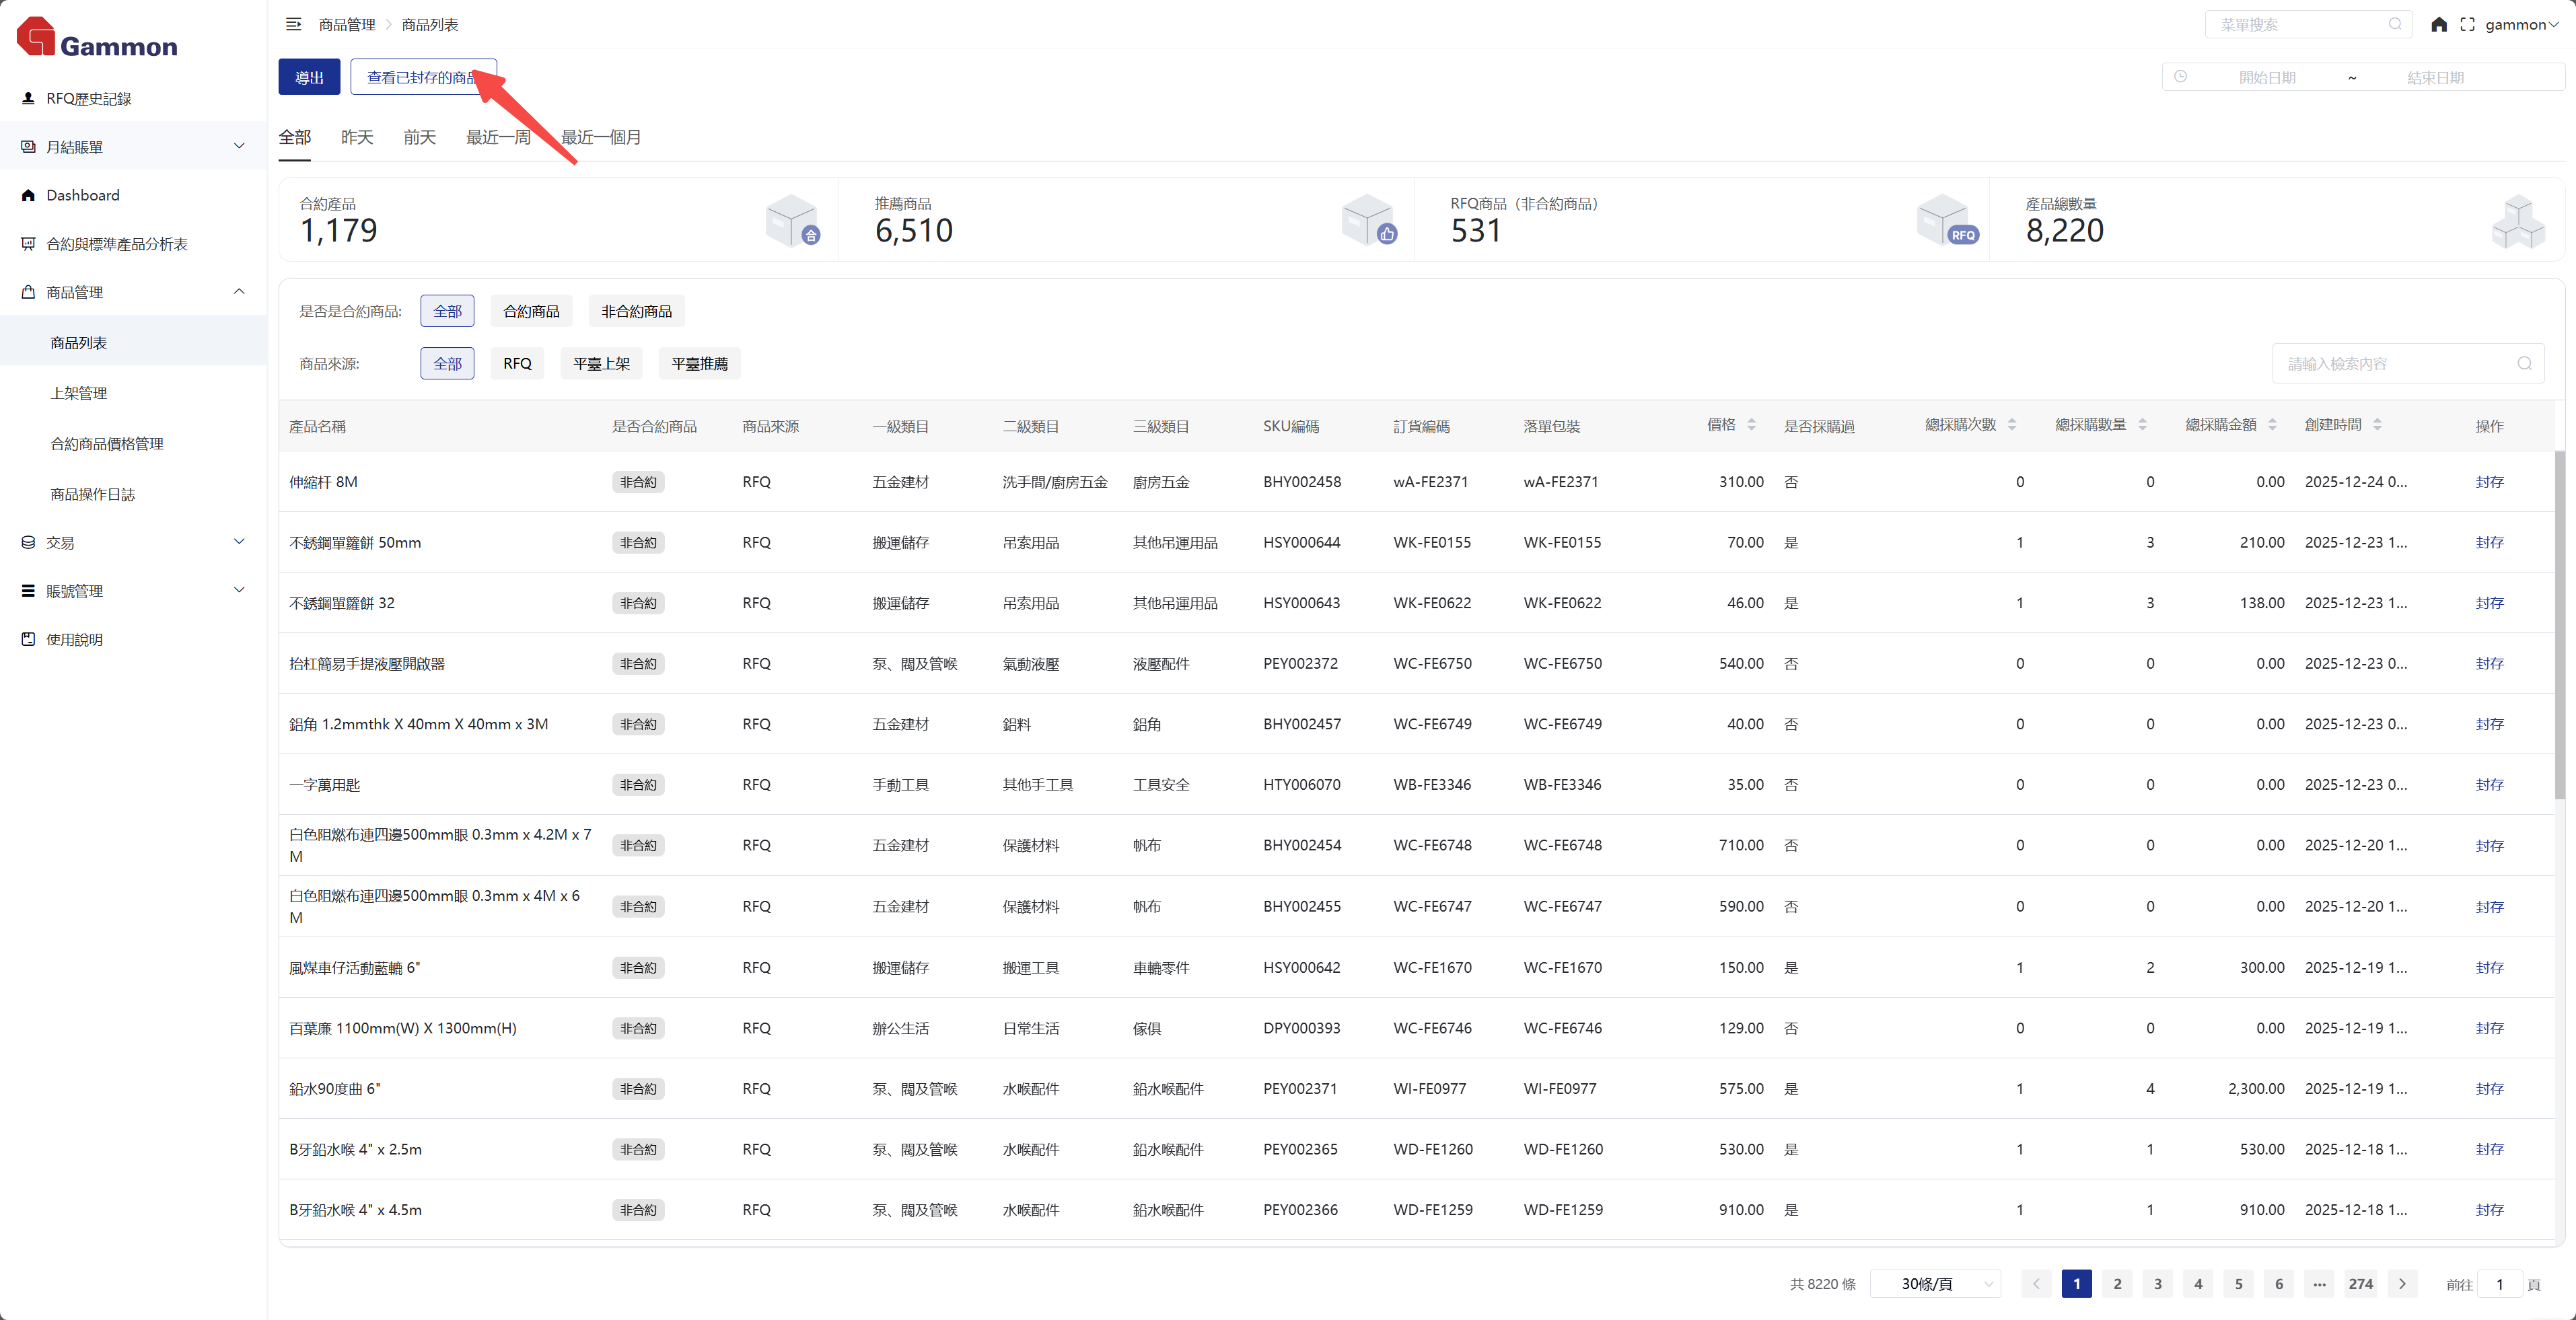Image resolution: width=2576 pixels, height=1320 pixels.
Task: Go to next page arrow
Action: pos(2402,1284)
